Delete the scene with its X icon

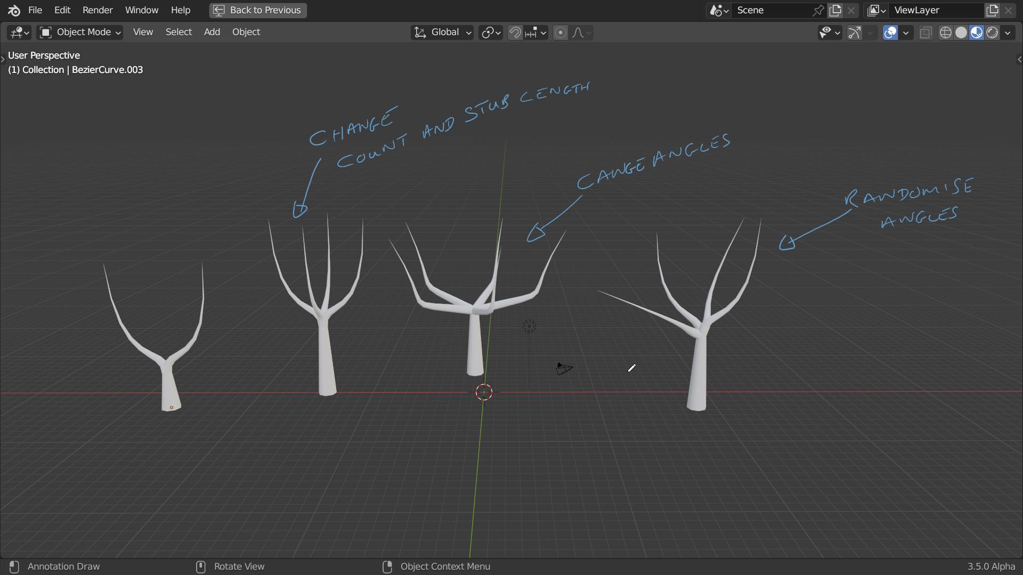click(851, 10)
